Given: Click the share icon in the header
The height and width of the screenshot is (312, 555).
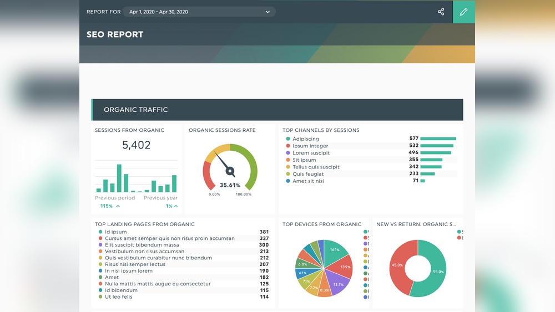Looking at the screenshot, I should tap(441, 12).
